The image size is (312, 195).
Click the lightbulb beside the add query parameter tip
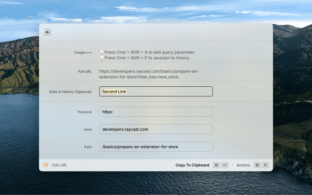102,52
